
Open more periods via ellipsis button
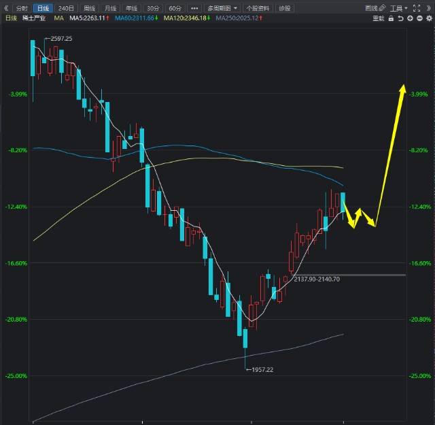coord(194,8)
